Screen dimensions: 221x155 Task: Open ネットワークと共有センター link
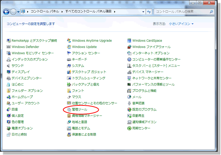pos(152,78)
